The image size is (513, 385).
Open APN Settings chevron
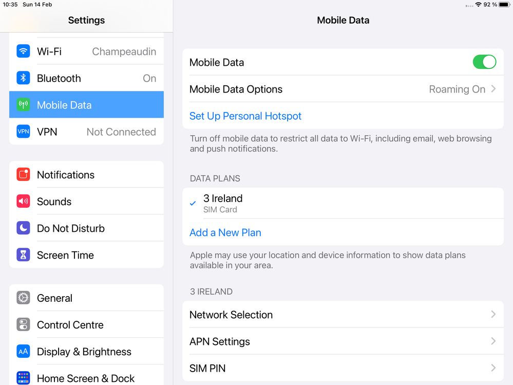(493, 341)
